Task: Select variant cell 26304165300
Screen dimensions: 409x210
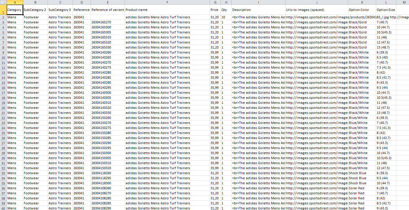Action: tap(108, 28)
